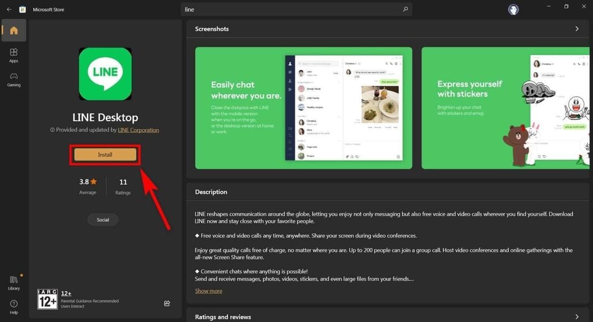Click the info icon beside Provided by
The height and width of the screenshot is (322, 593).
[x=52, y=130]
